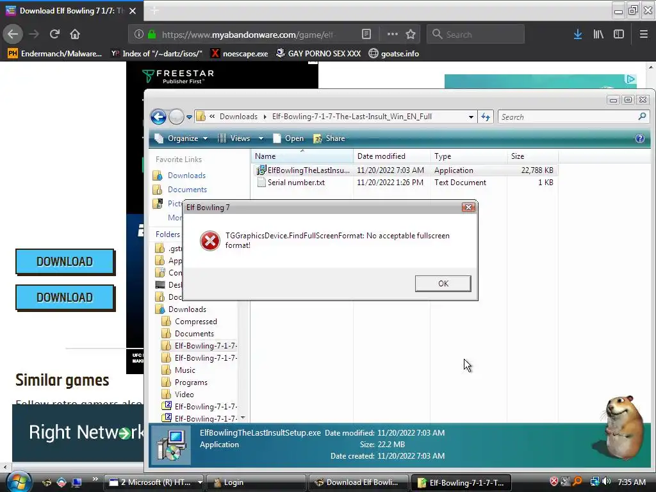Viewport: 656px width, 492px height.
Task: Open the Firefox library icon
Action: (598, 35)
